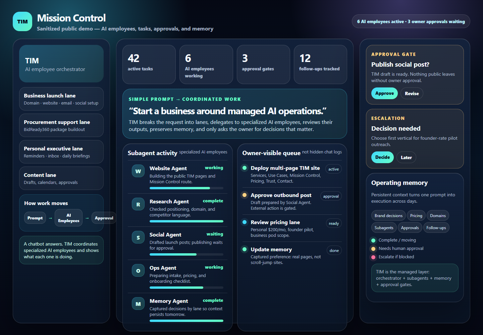Image resolution: width=483 pixels, height=335 pixels.
Task: Click Research Agent complete status
Action: click(x=213, y=201)
